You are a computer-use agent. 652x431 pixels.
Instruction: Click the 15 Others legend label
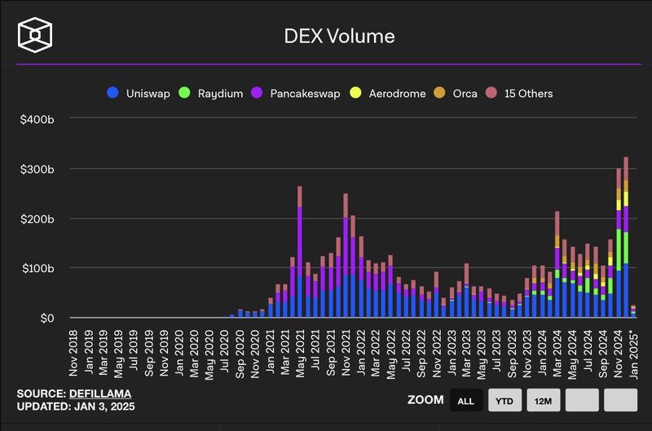(528, 94)
